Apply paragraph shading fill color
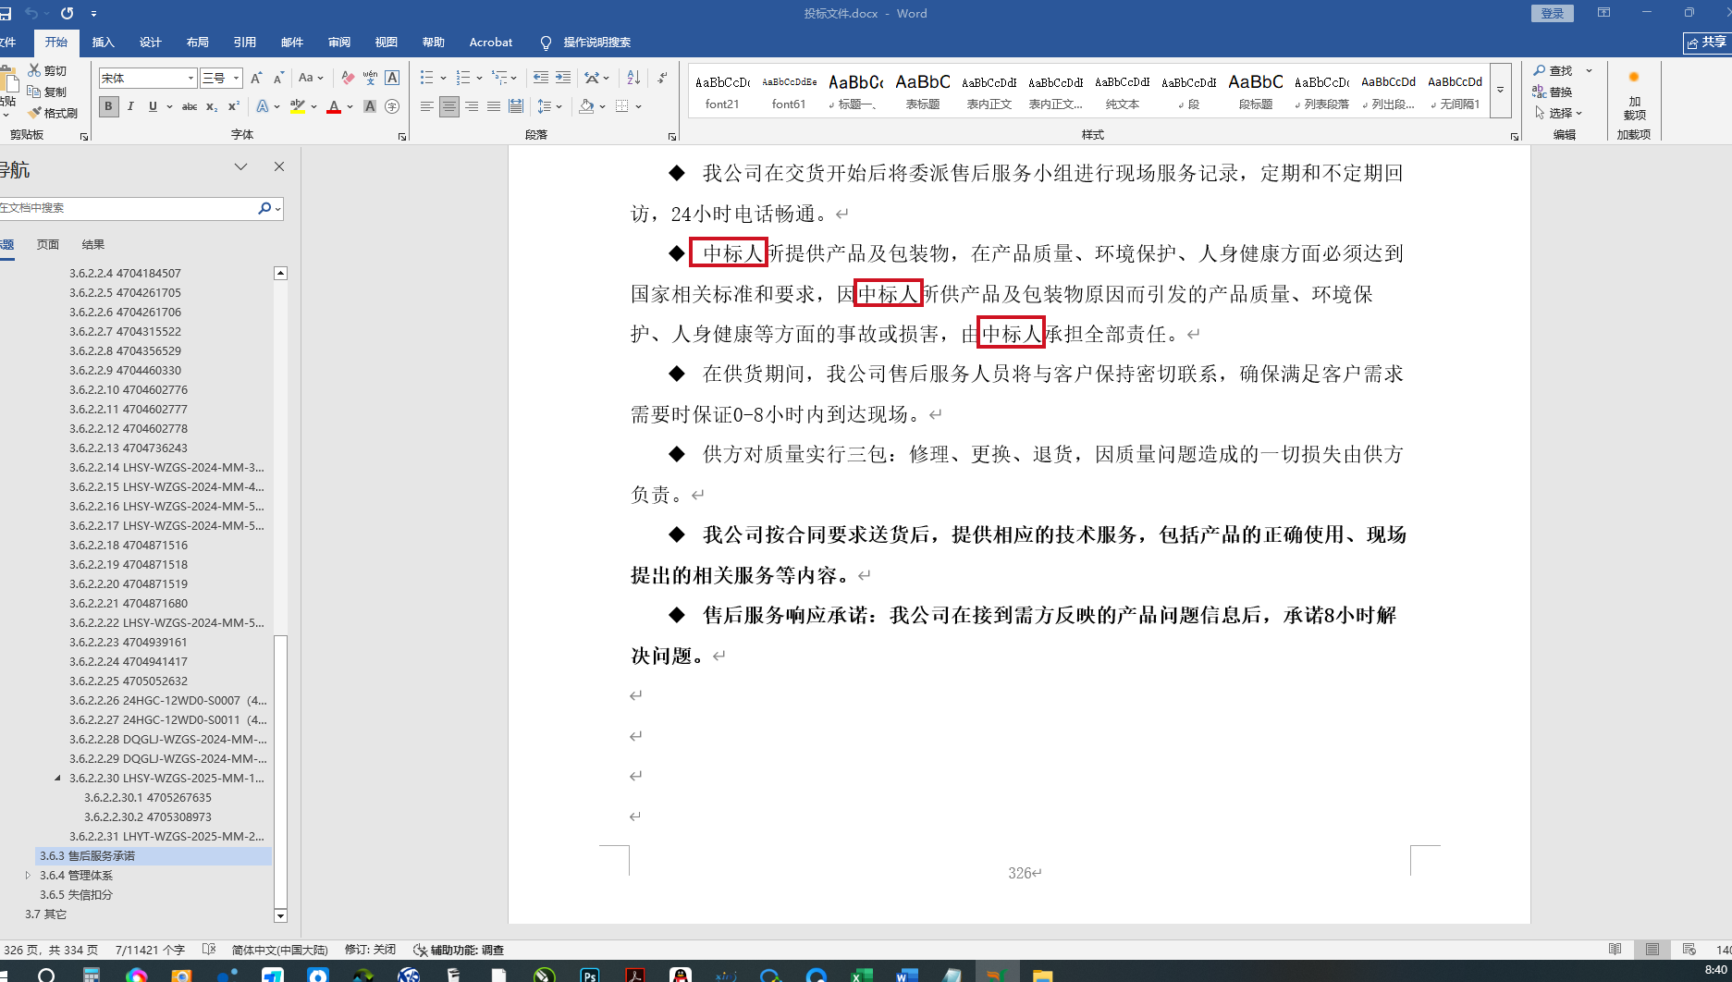1732x982 pixels. [586, 106]
